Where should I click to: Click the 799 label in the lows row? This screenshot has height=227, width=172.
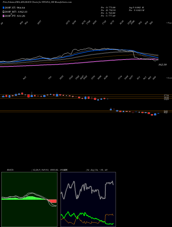(50, 78)
